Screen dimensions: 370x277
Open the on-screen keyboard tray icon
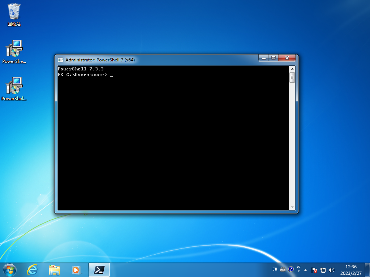pyautogui.click(x=283, y=269)
